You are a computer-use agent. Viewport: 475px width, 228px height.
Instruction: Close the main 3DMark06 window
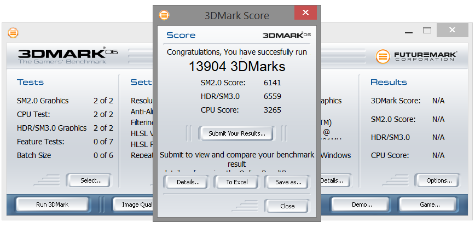click(x=452, y=30)
